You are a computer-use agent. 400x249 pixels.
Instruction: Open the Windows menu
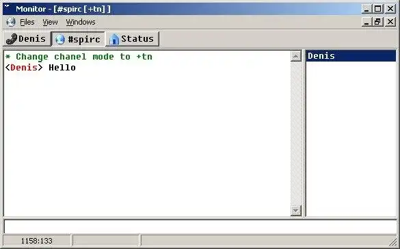81,22
